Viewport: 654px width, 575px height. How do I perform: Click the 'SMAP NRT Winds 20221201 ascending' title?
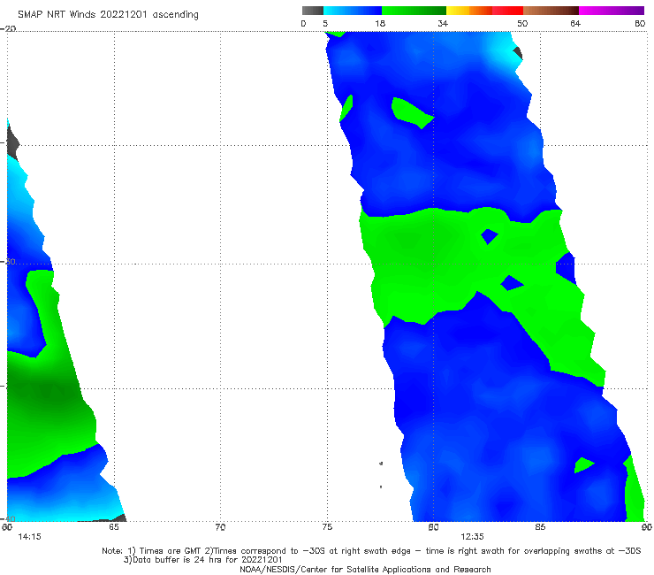pyautogui.click(x=108, y=15)
